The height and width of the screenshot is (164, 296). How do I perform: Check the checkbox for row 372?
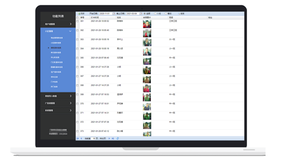[x=77, y=122]
